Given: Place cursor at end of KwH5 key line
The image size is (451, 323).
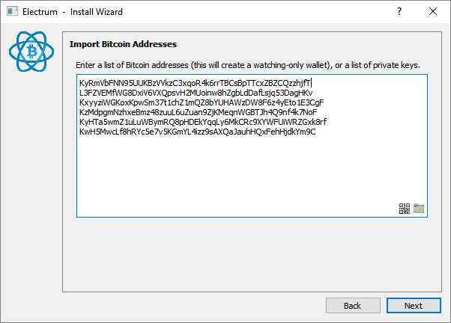Looking at the screenshot, I should [316, 132].
